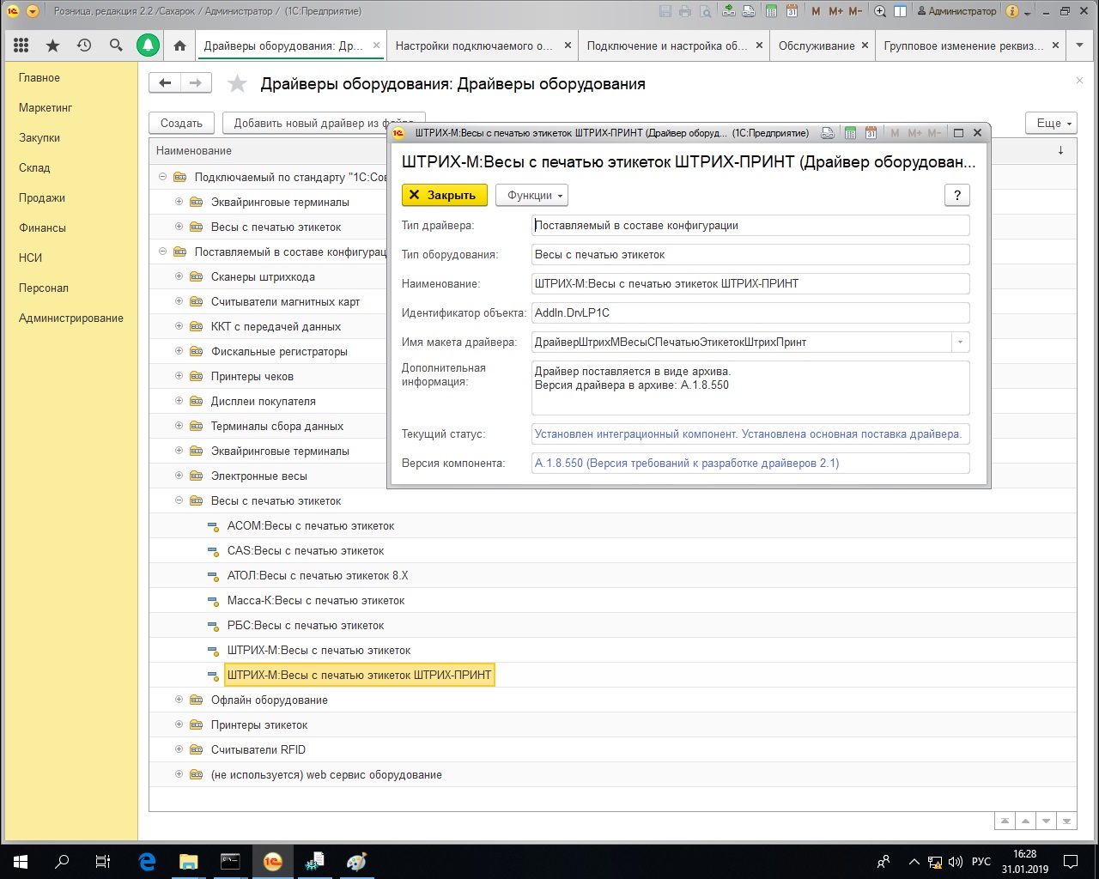Open the calculator icon in the title bar
1099x879 pixels.
point(771,11)
